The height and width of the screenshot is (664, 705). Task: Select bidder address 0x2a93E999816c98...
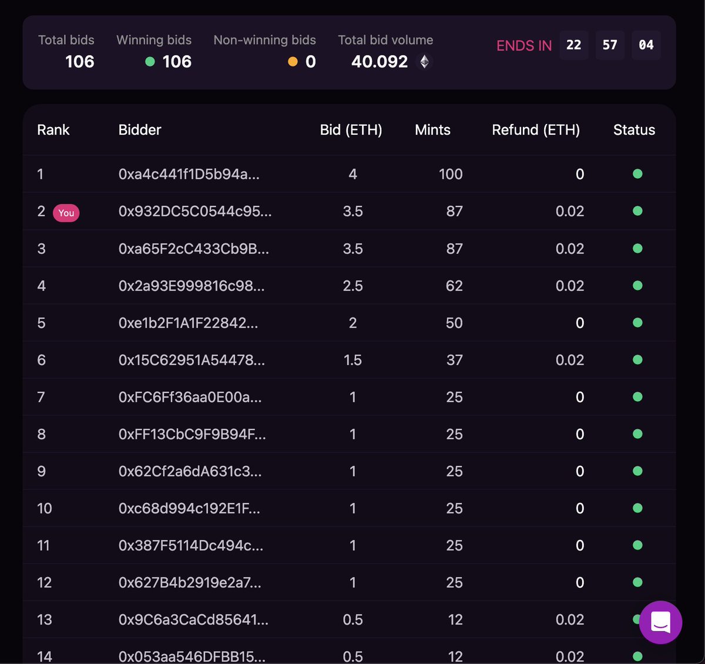192,286
